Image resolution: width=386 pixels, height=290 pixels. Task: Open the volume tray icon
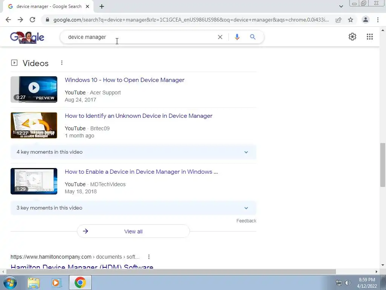tap(348, 283)
